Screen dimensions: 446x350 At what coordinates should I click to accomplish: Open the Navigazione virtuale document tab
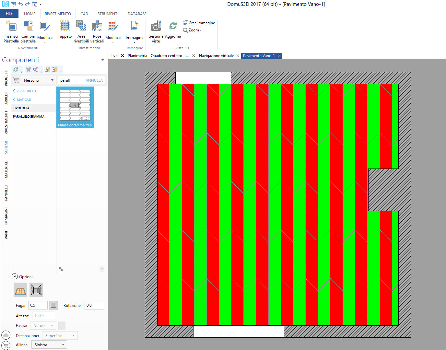pos(216,56)
